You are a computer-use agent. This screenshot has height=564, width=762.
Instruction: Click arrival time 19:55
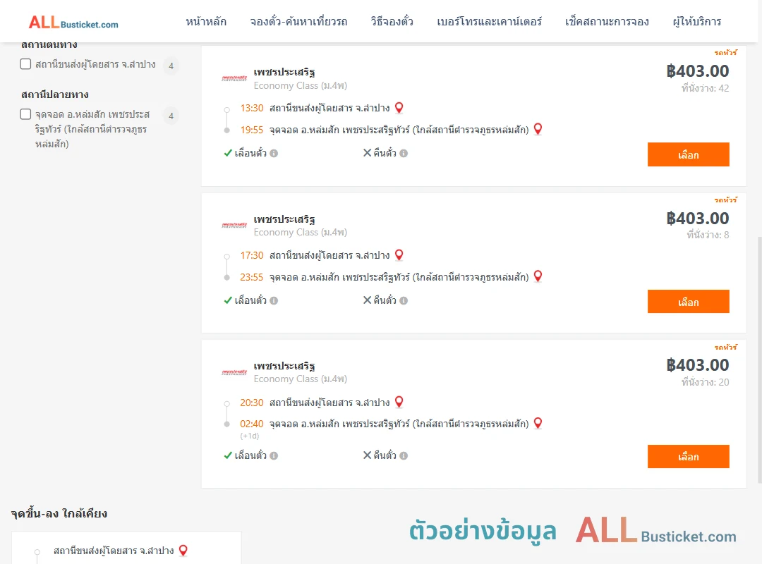tap(252, 130)
